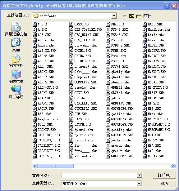
Task: Expand the file name dropdown
Action: [139, 175]
